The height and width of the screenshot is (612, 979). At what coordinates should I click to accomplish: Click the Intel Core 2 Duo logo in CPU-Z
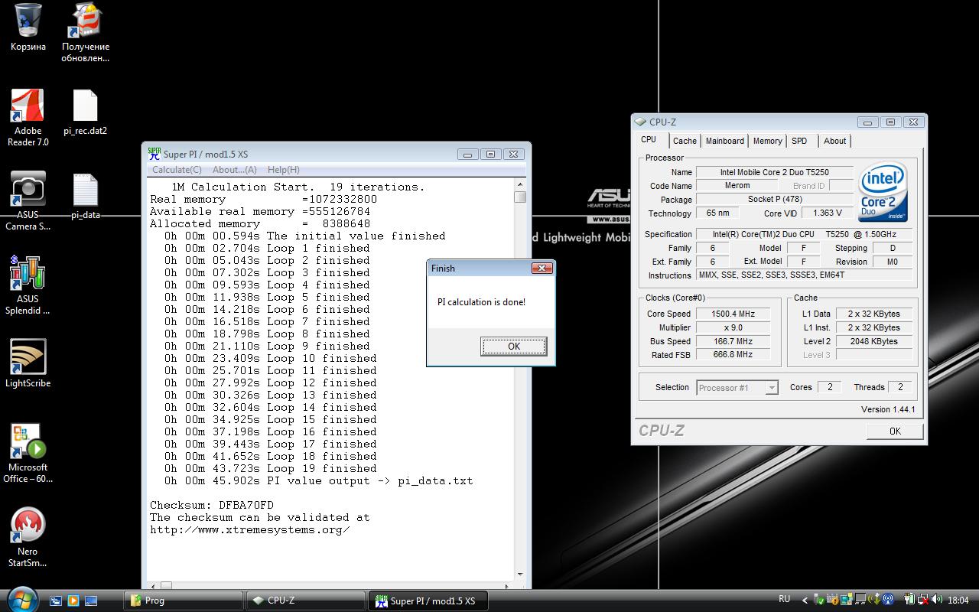[x=883, y=191]
